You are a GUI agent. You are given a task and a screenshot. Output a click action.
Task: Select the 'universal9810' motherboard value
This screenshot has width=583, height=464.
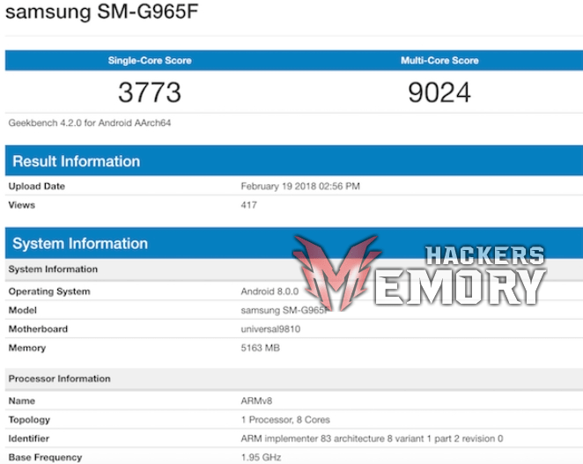point(270,329)
